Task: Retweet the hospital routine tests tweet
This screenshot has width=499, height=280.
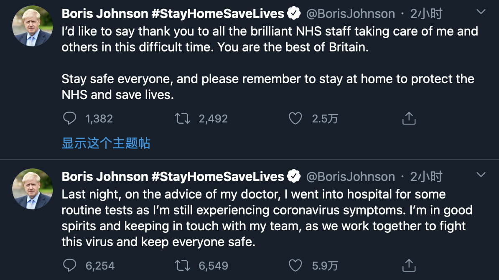Action: point(183,265)
